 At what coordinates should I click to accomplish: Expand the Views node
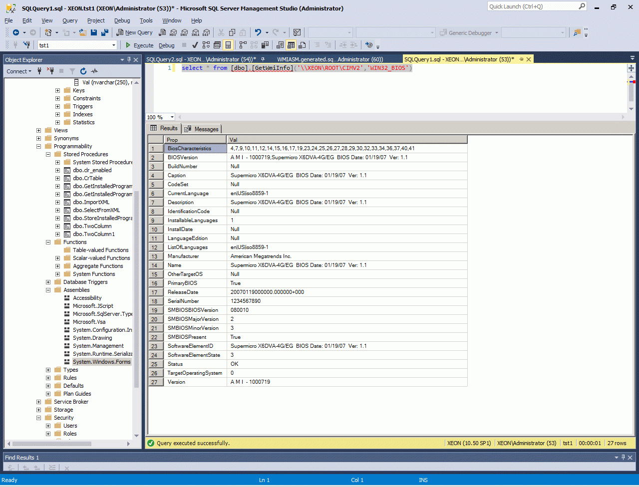pyautogui.click(x=39, y=130)
